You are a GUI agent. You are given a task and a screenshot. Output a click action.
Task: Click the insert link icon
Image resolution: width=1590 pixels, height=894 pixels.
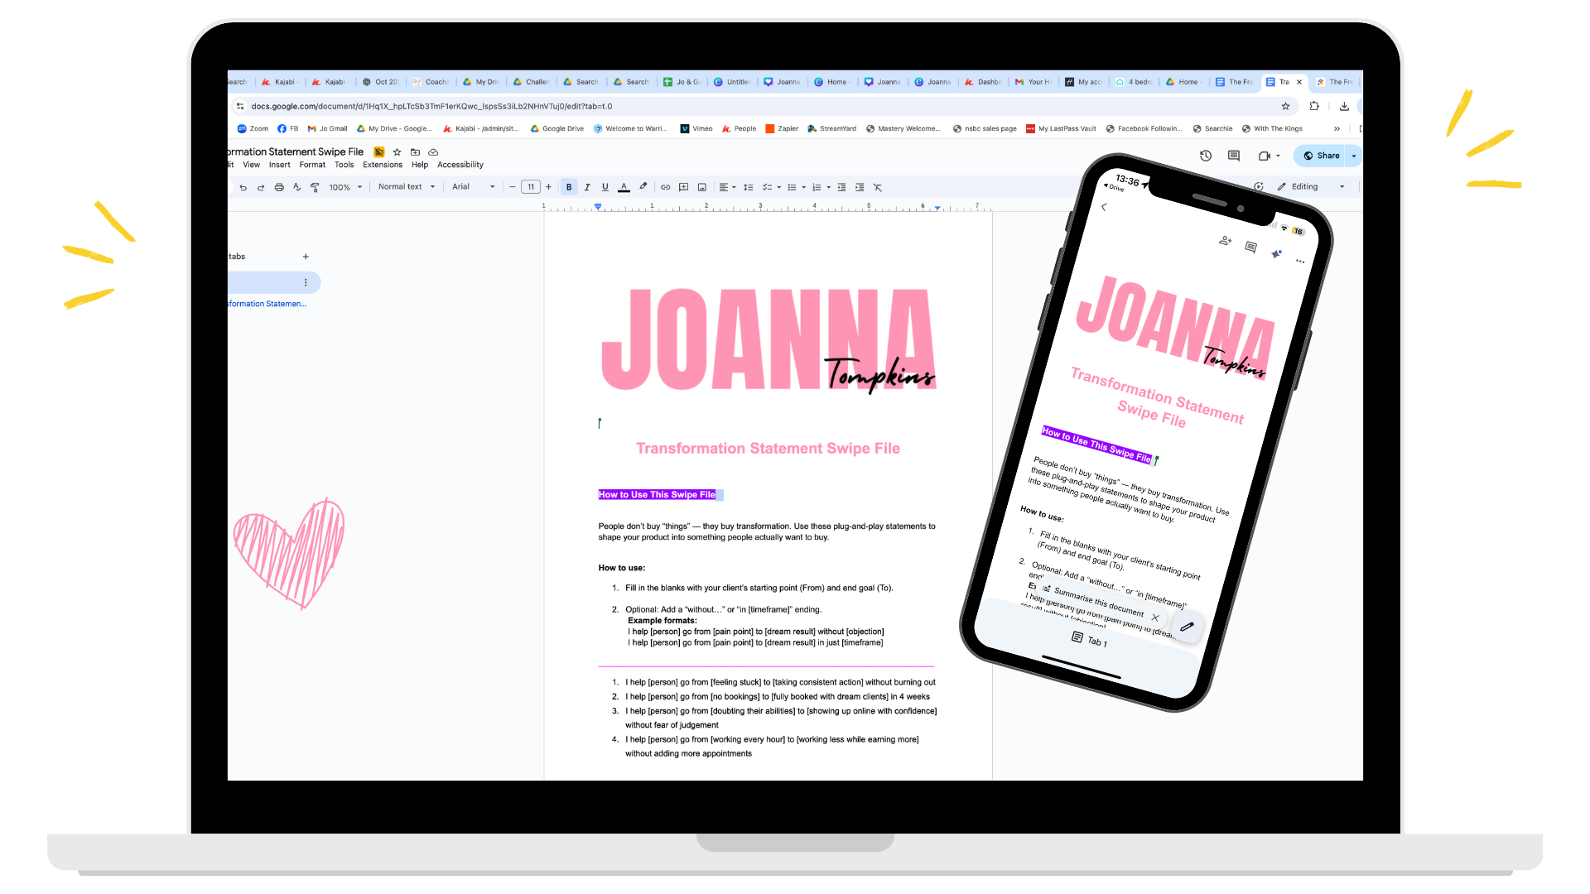pos(665,187)
